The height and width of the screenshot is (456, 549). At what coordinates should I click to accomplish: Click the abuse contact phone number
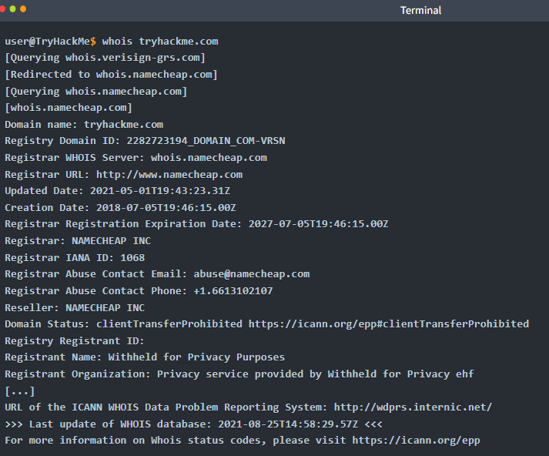pos(233,291)
